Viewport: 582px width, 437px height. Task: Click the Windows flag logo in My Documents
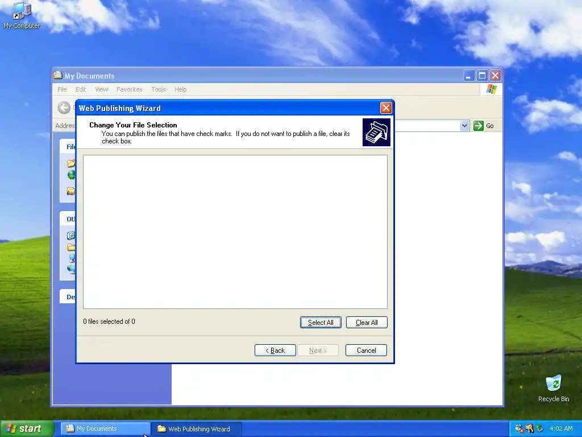[x=492, y=89]
